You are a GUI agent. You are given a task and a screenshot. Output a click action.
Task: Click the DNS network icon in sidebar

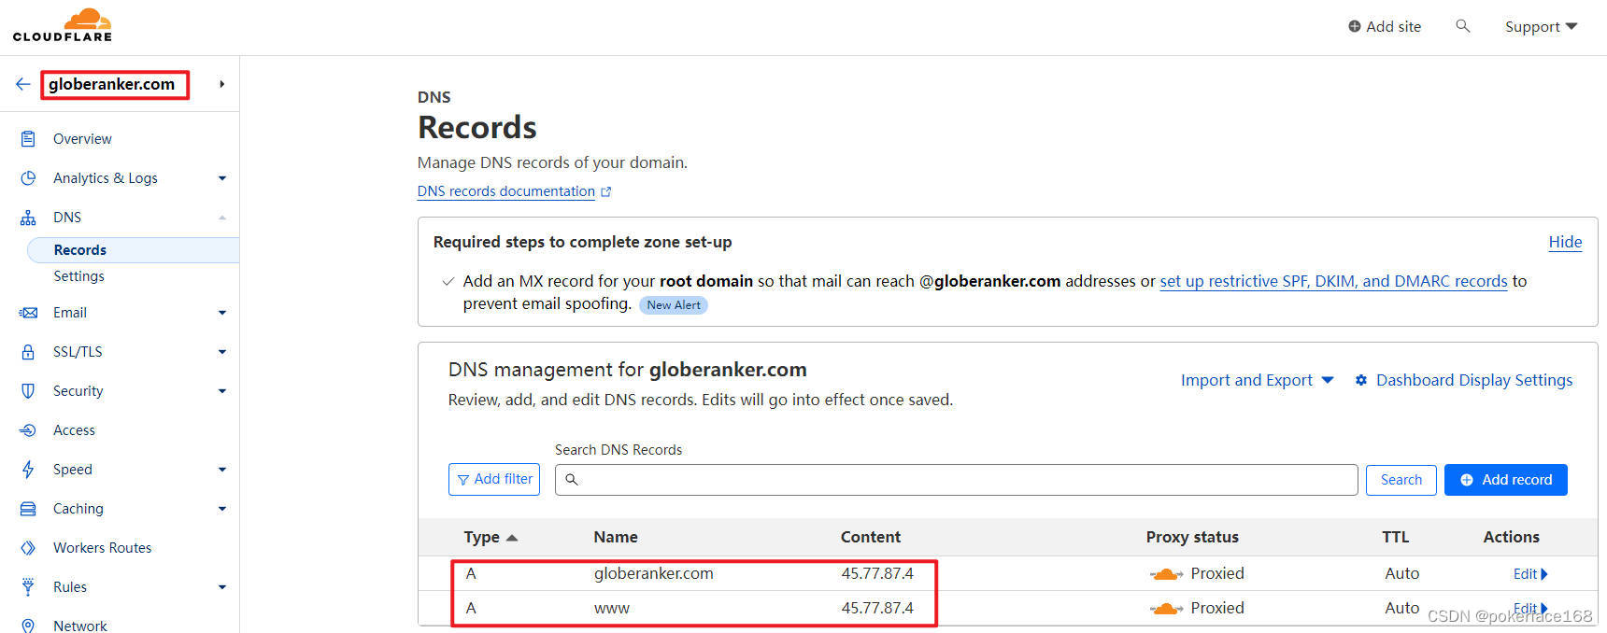(x=28, y=218)
